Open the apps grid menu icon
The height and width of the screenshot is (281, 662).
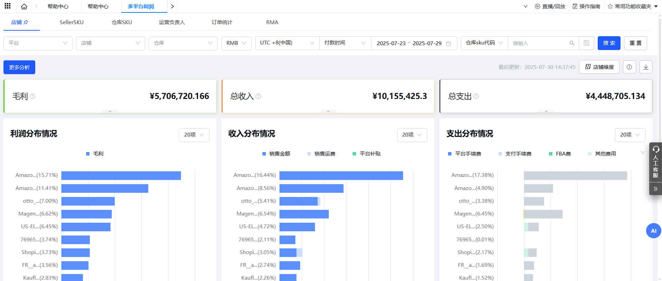[7, 6]
